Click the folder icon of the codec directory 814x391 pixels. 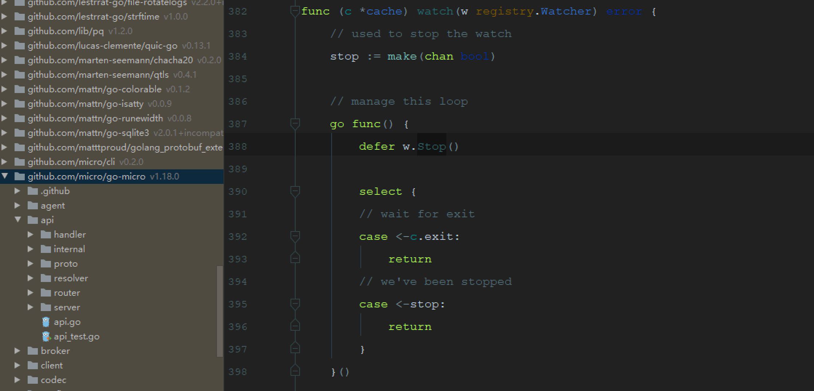click(x=33, y=380)
